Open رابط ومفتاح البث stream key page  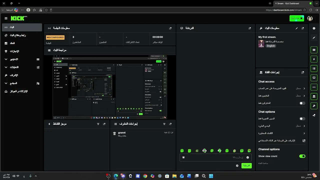22,35
